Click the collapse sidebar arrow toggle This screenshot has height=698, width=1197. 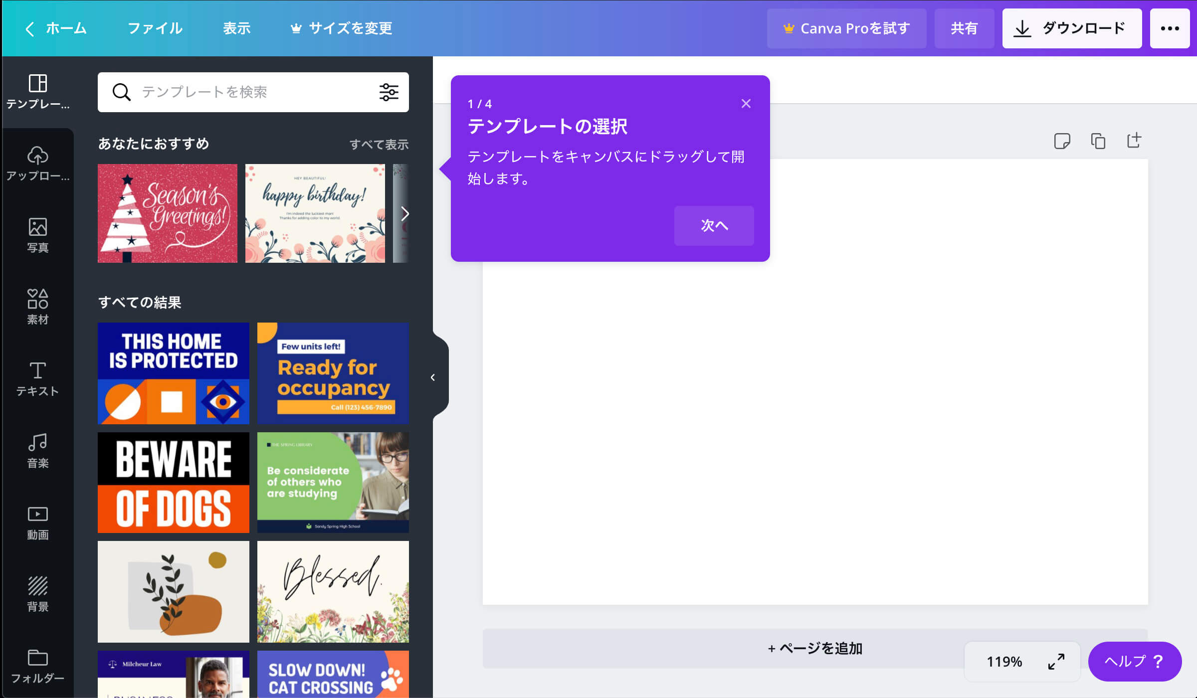[x=433, y=377]
